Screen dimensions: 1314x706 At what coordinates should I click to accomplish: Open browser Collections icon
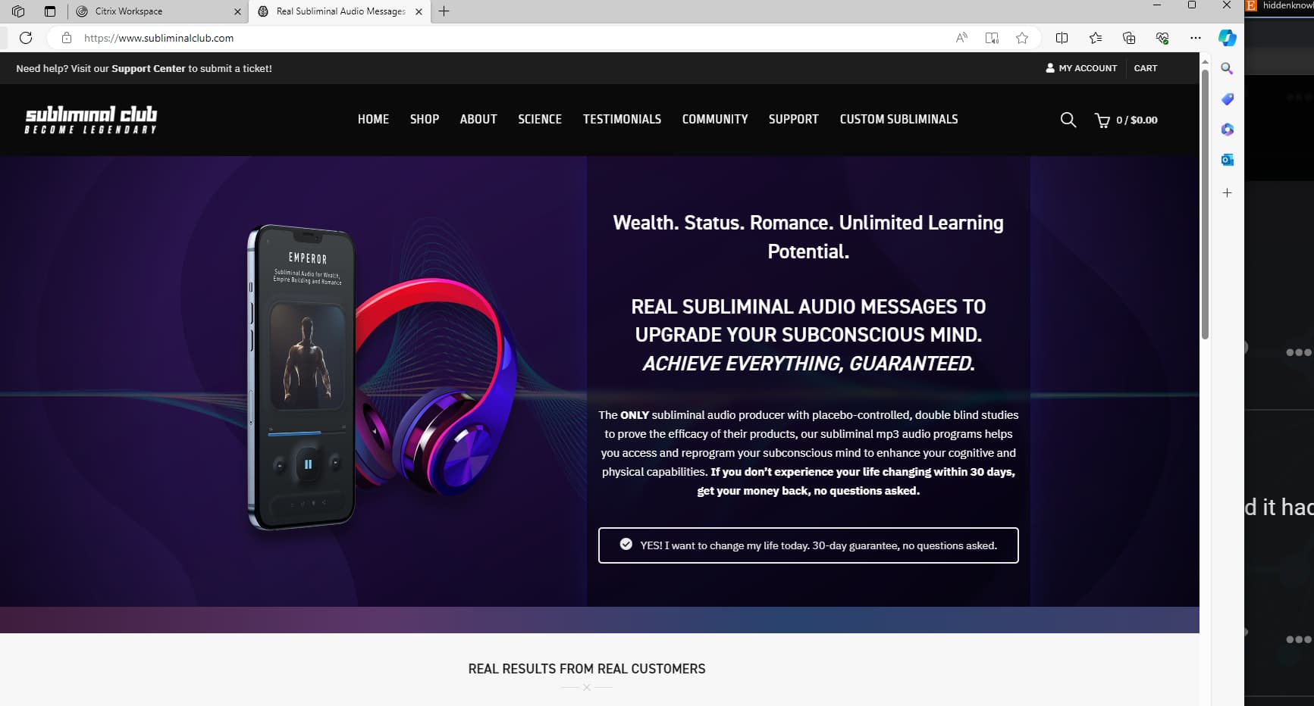point(1129,38)
